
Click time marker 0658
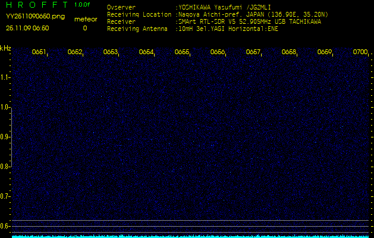(x=288, y=52)
